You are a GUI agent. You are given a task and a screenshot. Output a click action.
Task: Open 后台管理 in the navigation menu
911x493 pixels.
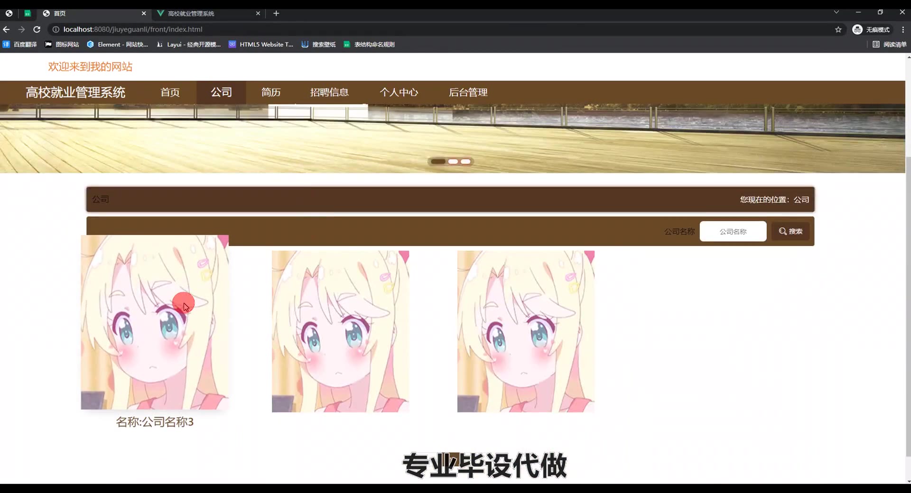point(468,92)
